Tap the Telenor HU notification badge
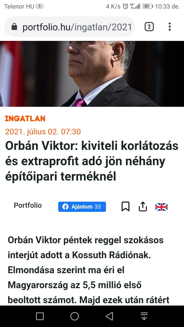This screenshot has height=327, width=184. 40,6
